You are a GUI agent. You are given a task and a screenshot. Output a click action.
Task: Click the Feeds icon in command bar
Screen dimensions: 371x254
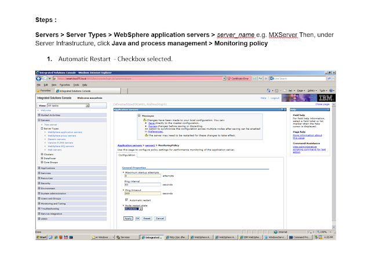[x=277, y=91]
